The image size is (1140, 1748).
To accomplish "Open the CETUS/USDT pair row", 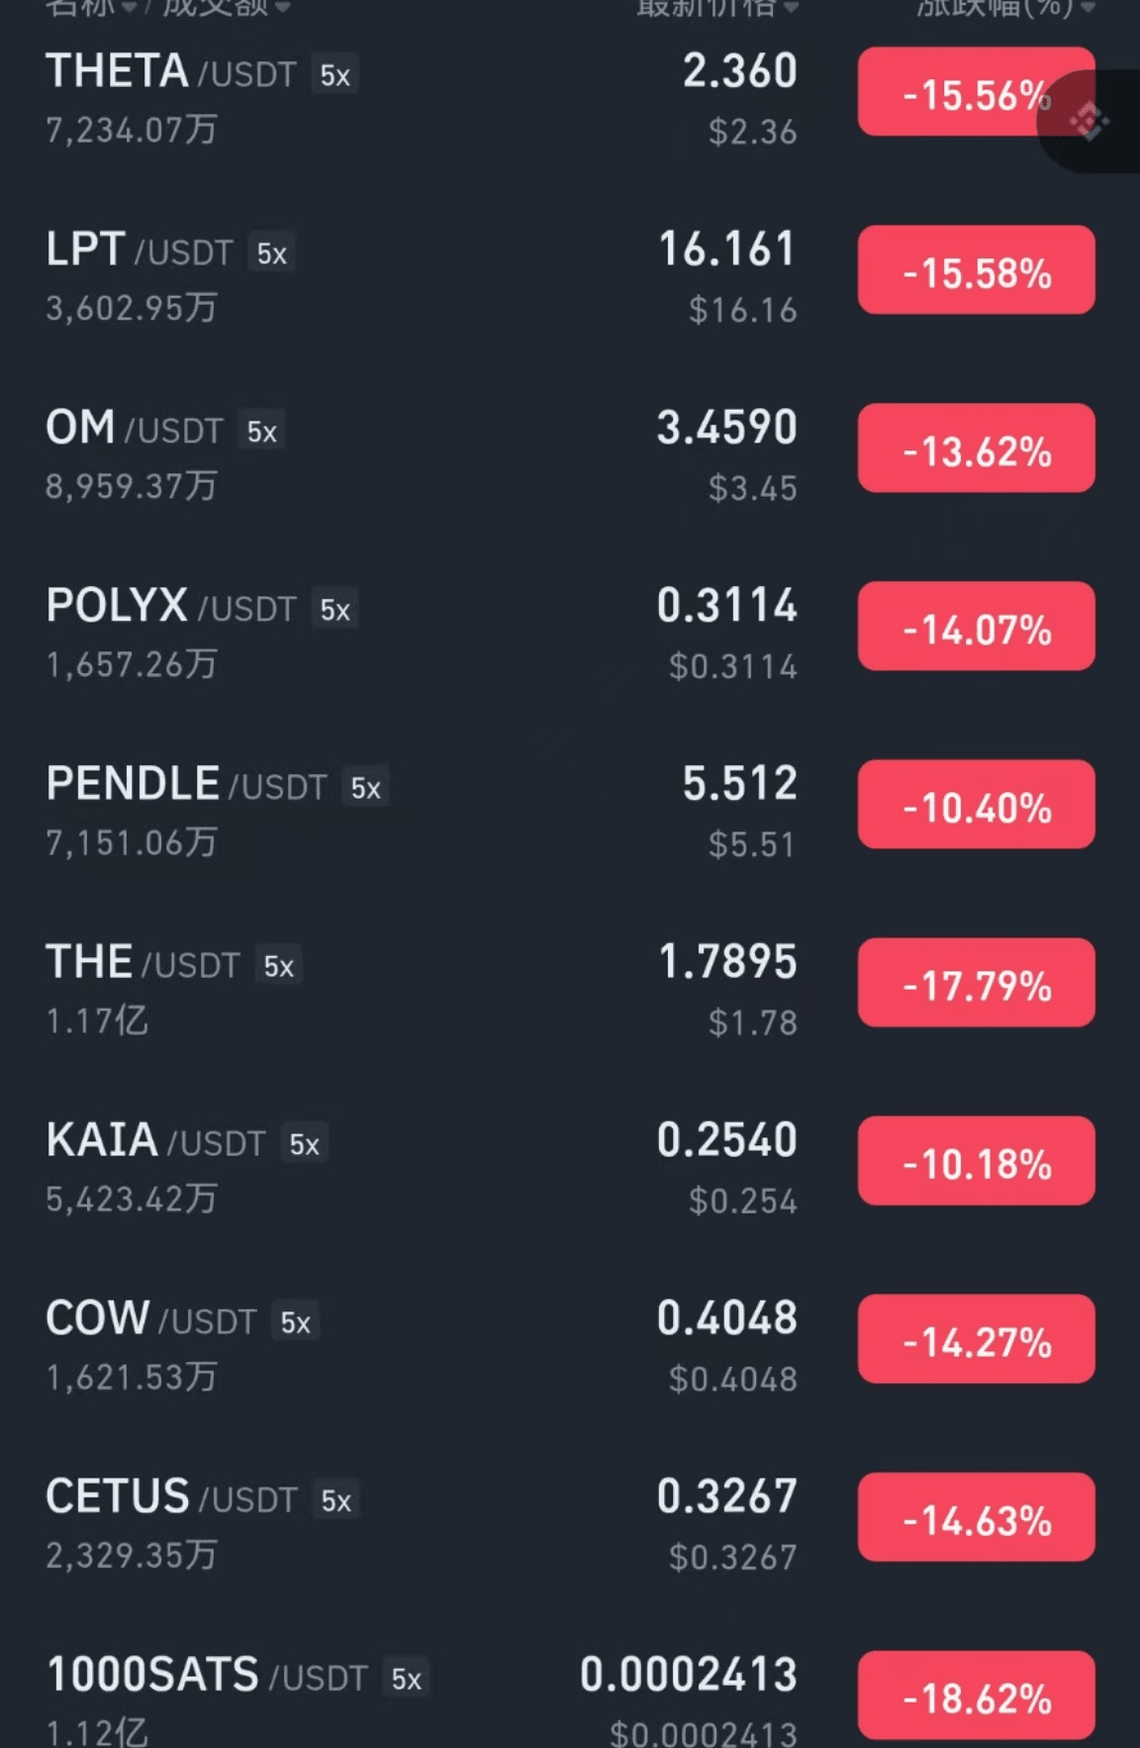I will [x=570, y=1524].
